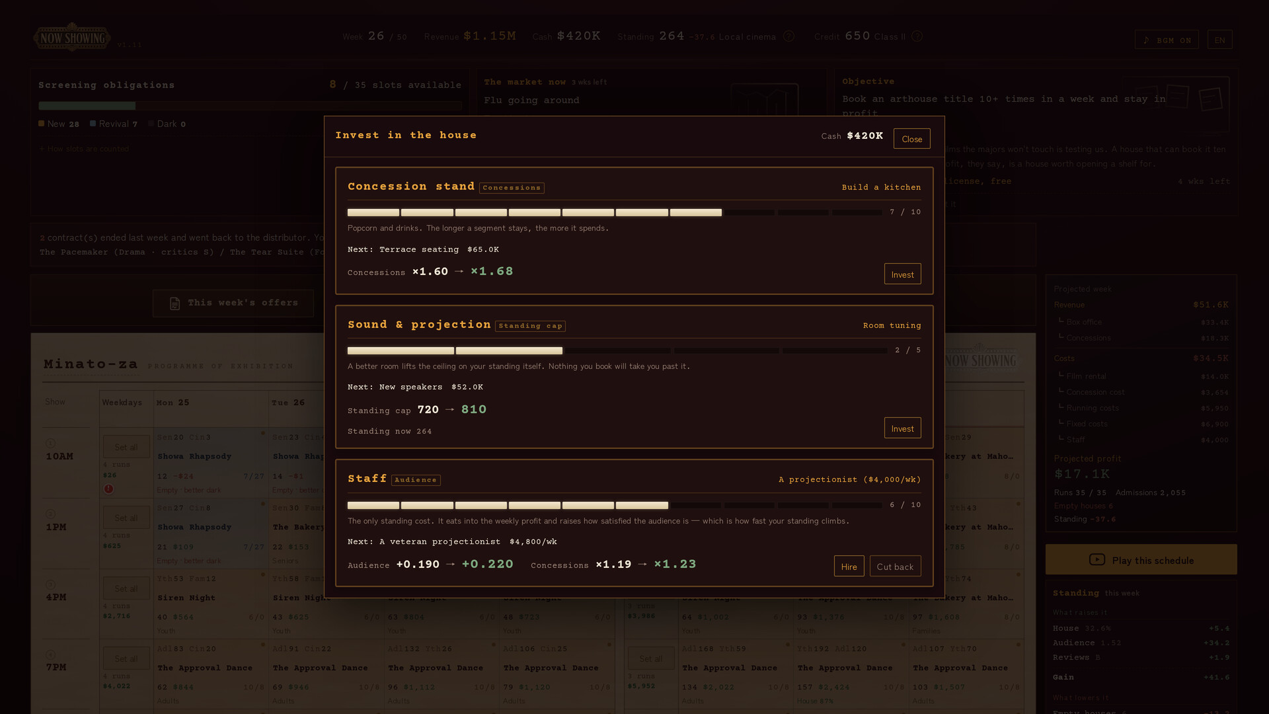Set all runs for 4PM weekdays

(x=126, y=588)
